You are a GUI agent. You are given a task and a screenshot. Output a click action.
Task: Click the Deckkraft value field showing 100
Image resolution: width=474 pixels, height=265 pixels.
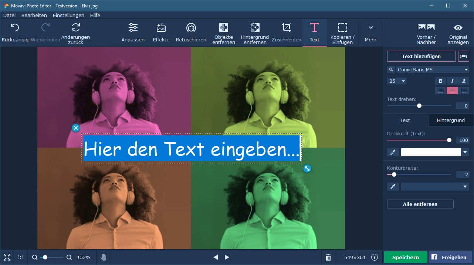coord(462,140)
